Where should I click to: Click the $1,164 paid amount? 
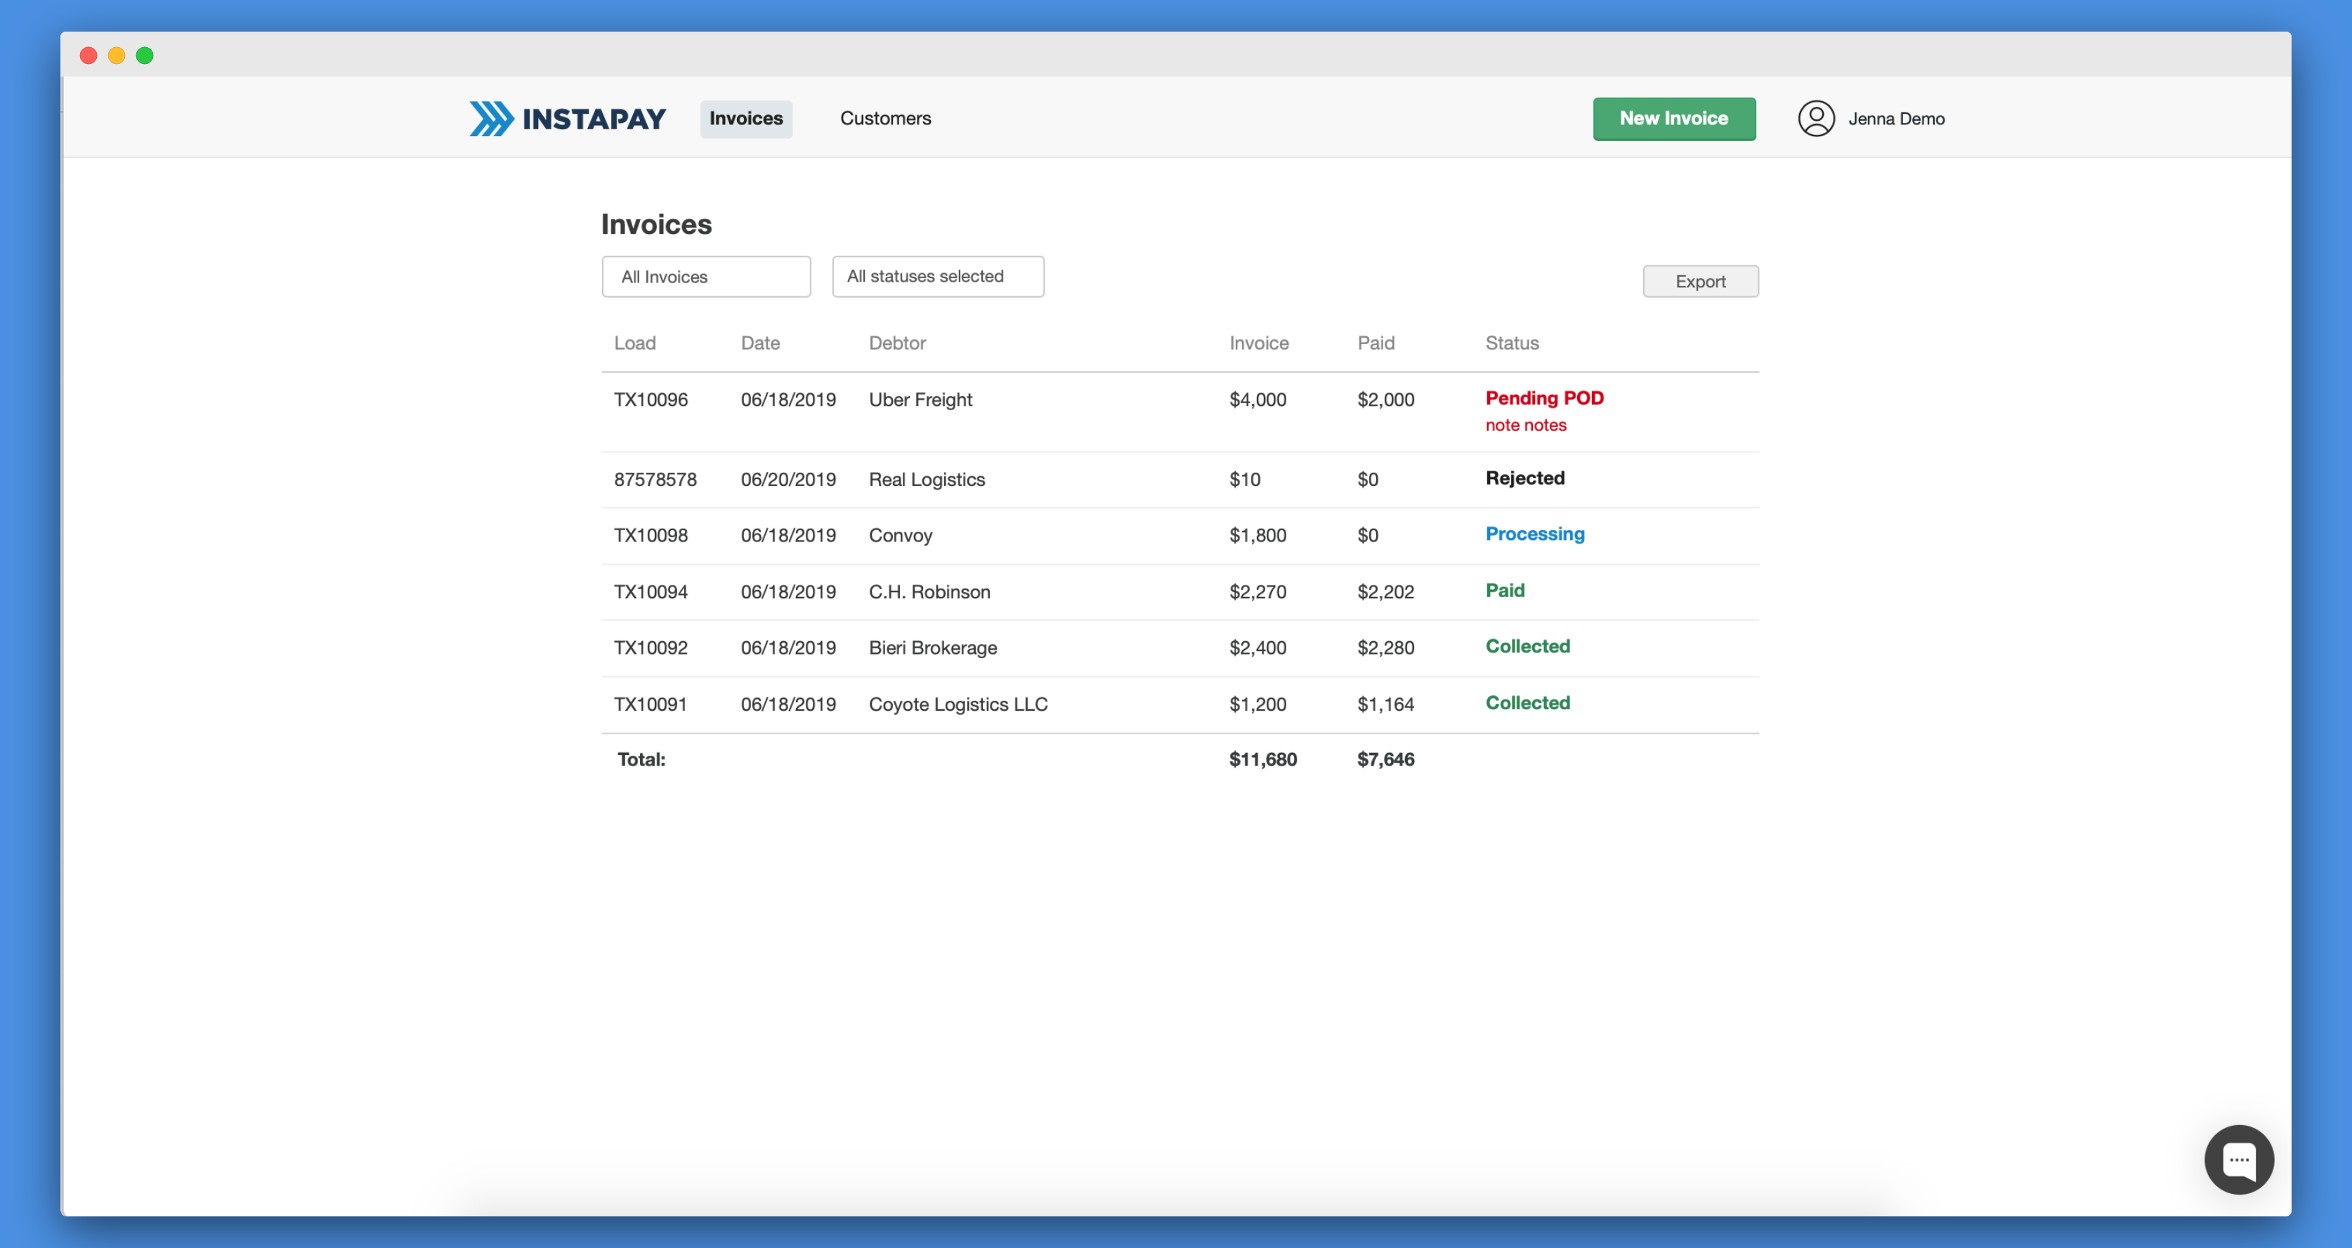[x=1385, y=705]
